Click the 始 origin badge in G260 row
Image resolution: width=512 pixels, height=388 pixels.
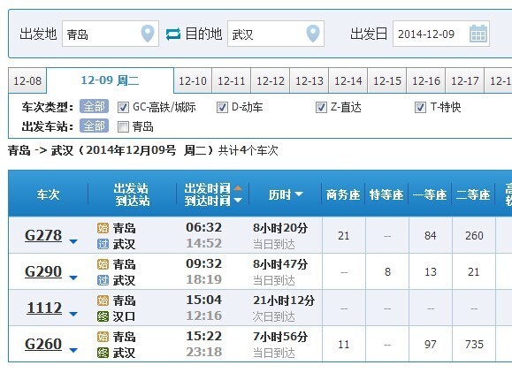[x=103, y=337]
